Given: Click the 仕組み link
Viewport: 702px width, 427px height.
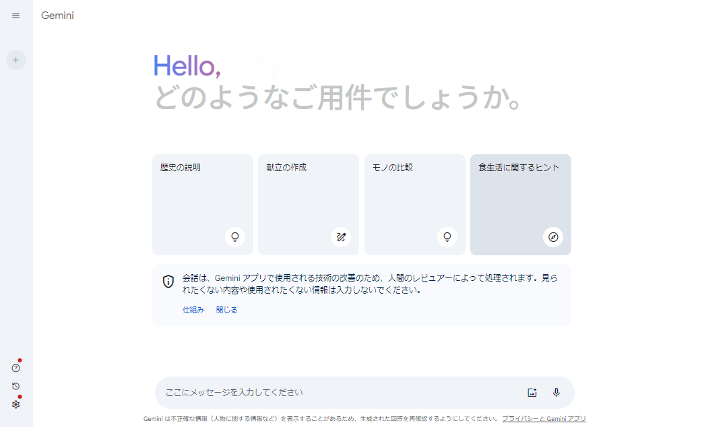Looking at the screenshot, I should pyautogui.click(x=193, y=310).
